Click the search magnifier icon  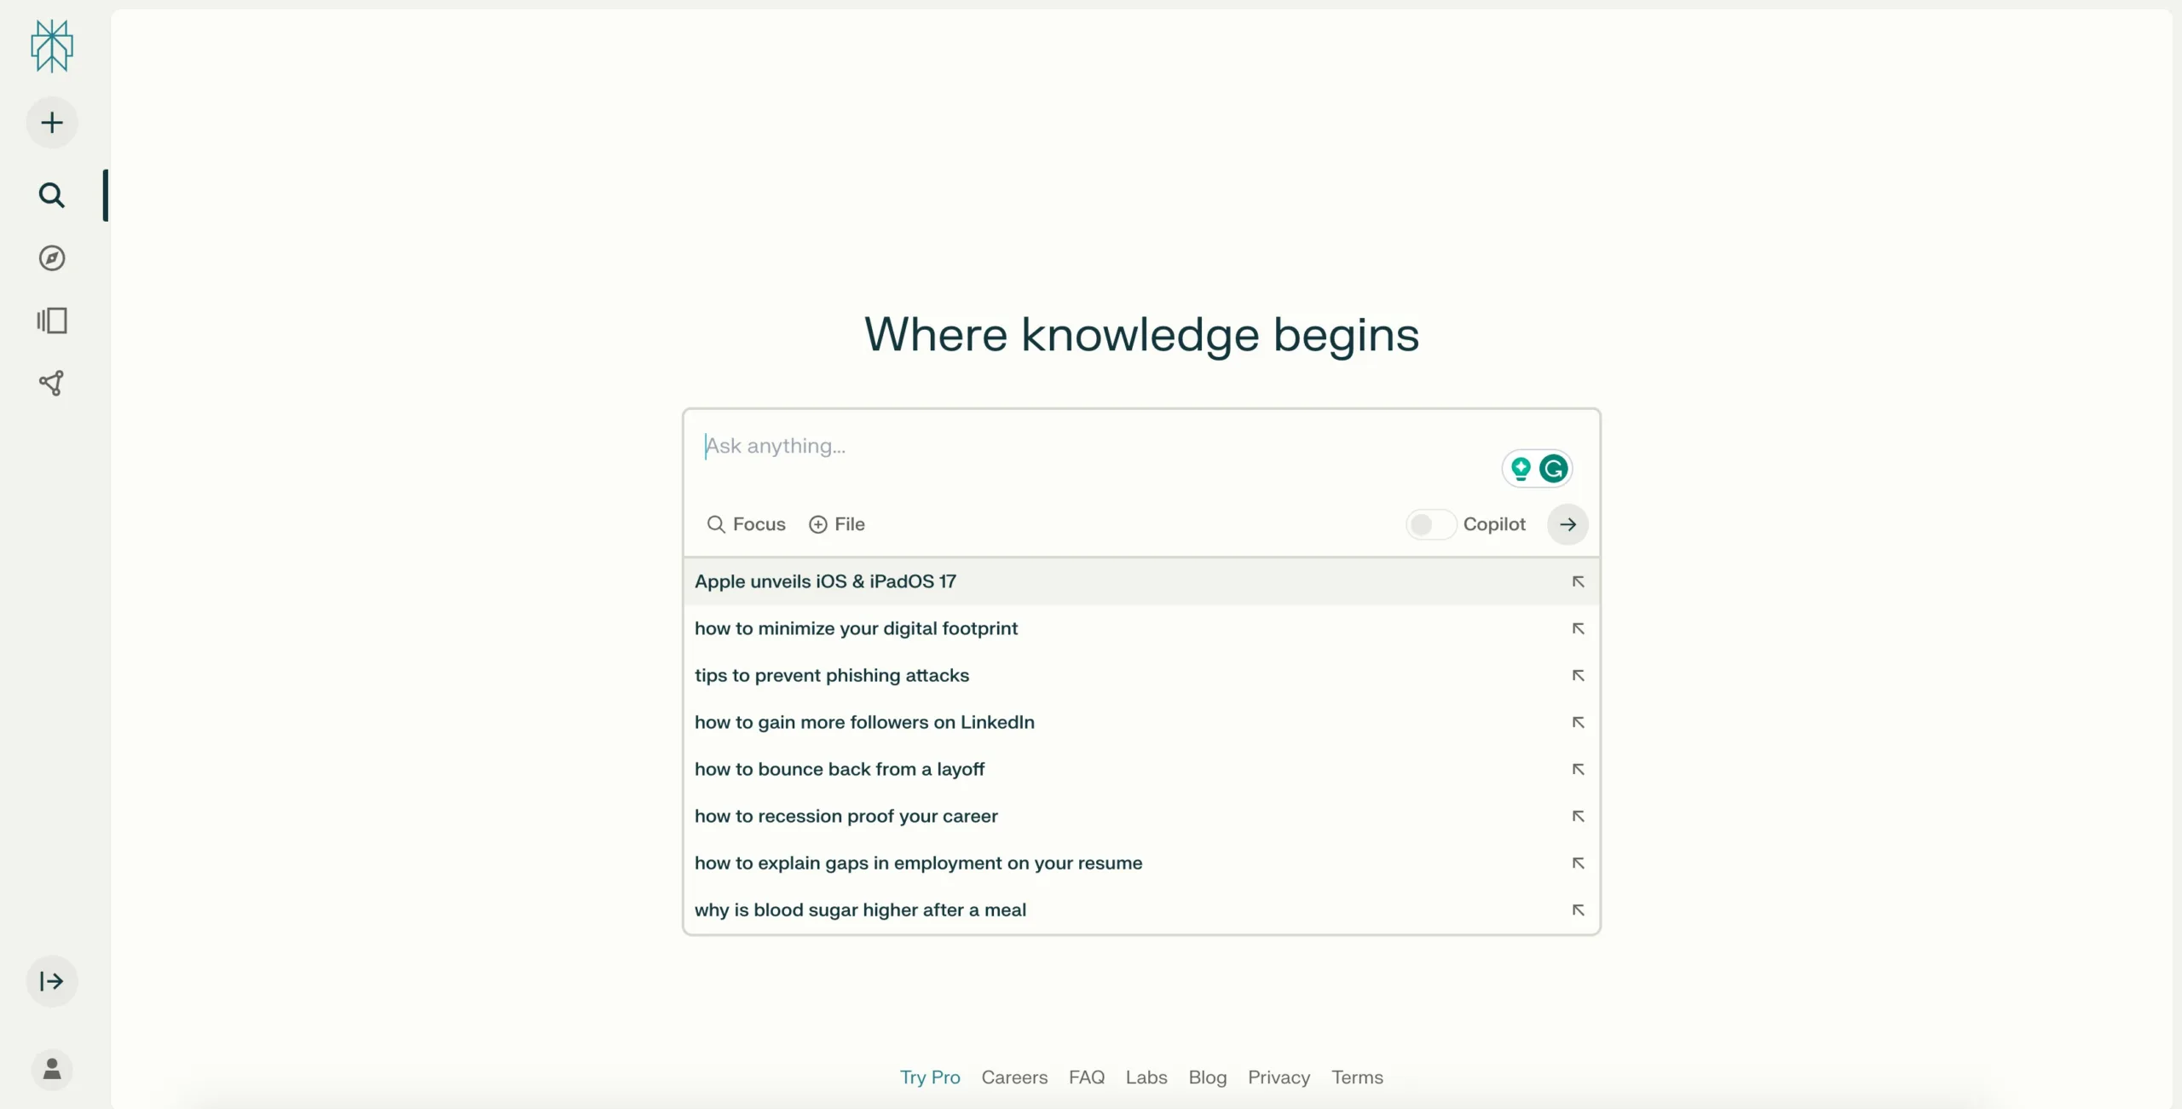tap(52, 193)
